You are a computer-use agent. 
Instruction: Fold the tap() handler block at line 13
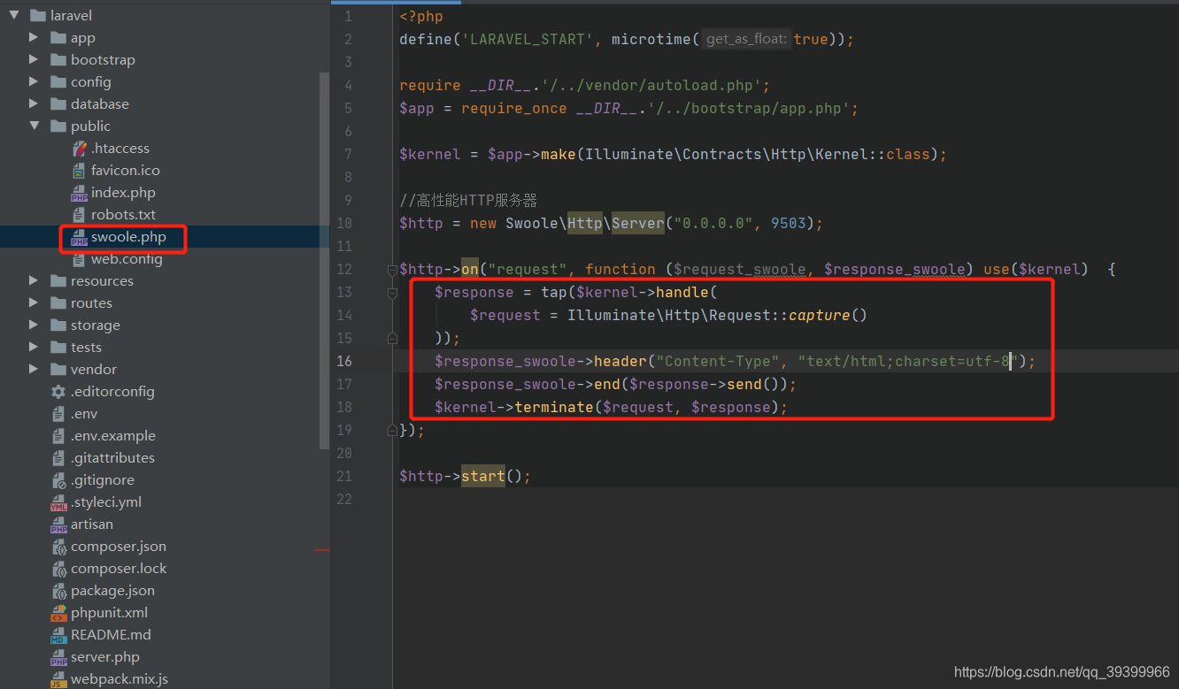point(392,291)
